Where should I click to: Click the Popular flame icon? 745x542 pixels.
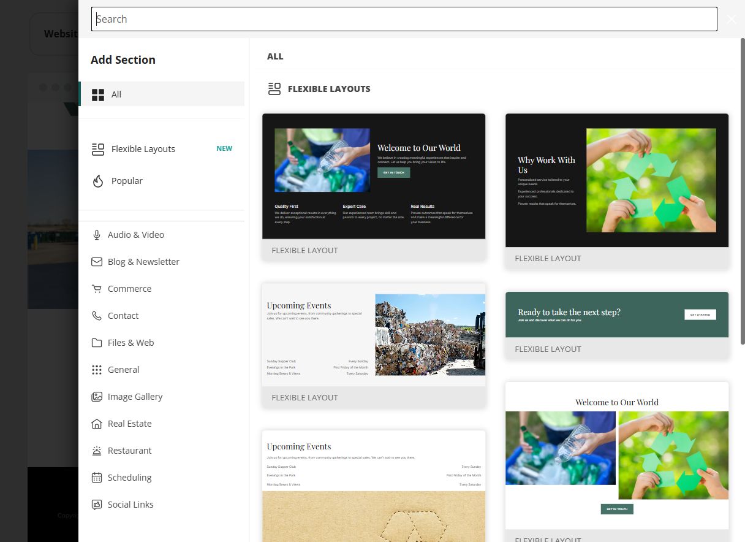98,181
